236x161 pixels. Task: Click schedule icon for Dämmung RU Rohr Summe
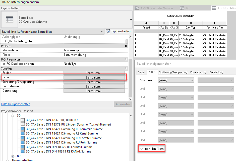(x=23, y=142)
